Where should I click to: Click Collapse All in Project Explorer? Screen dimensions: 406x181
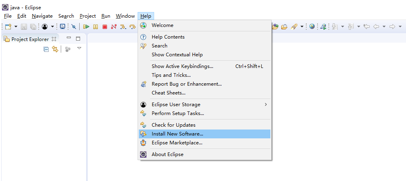(x=46, y=49)
